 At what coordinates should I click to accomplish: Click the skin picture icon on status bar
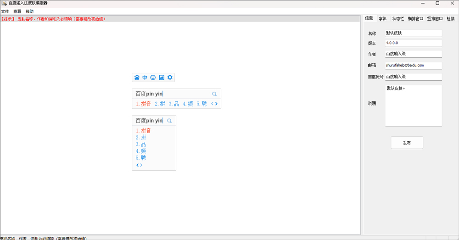tap(162, 78)
